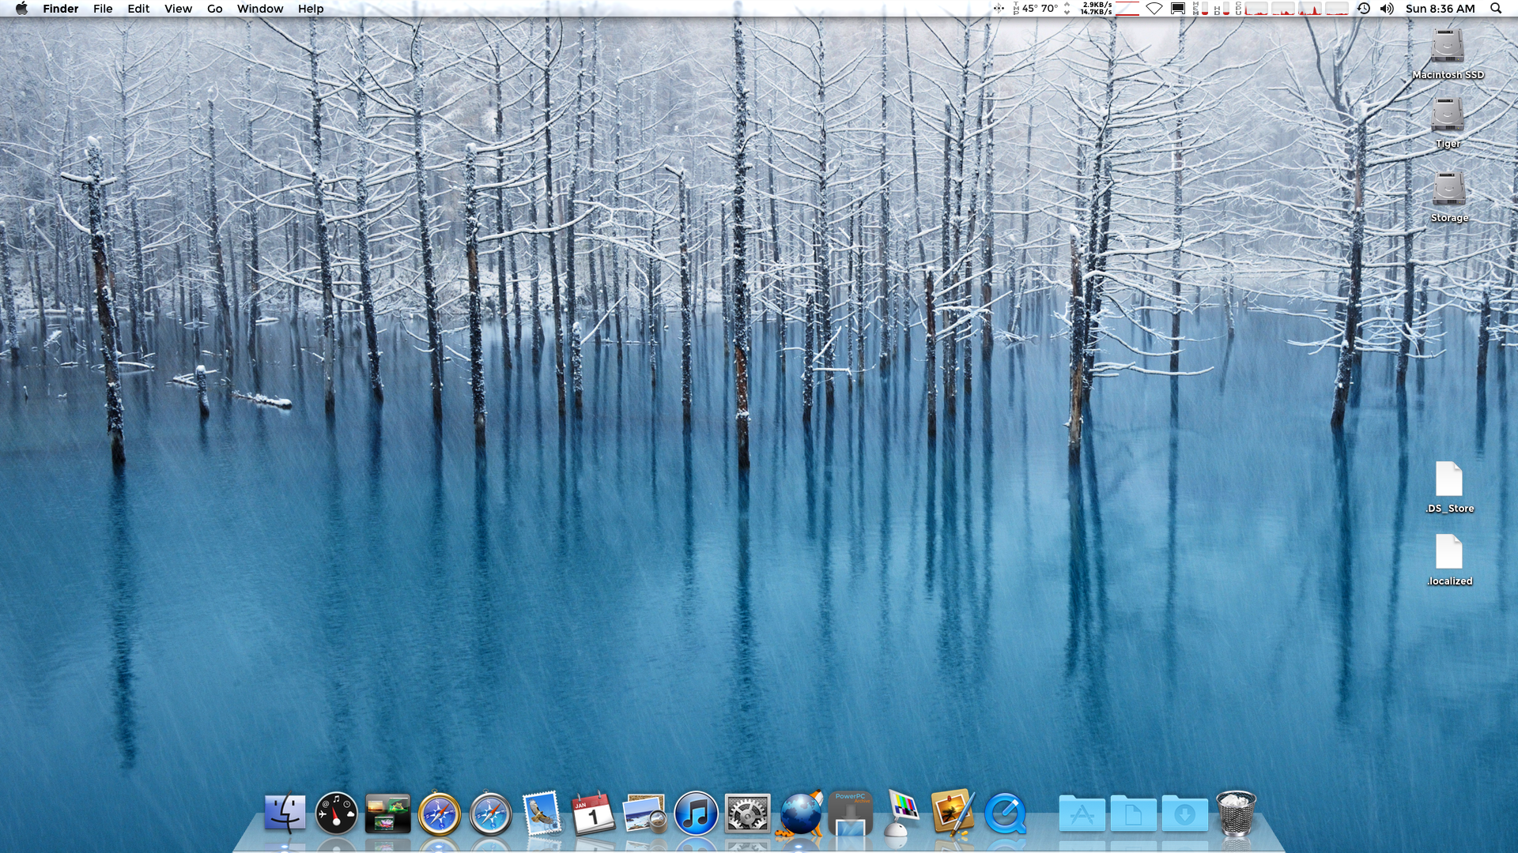Open the iCal calendar dock icon
Image resolution: width=1518 pixels, height=853 pixels.
pyautogui.click(x=593, y=813)
